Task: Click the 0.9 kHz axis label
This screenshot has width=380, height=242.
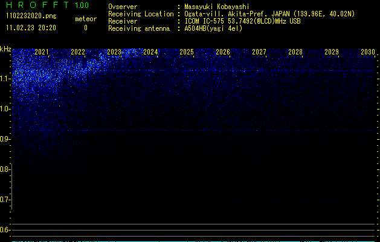Action: click(x=5, y=139)
